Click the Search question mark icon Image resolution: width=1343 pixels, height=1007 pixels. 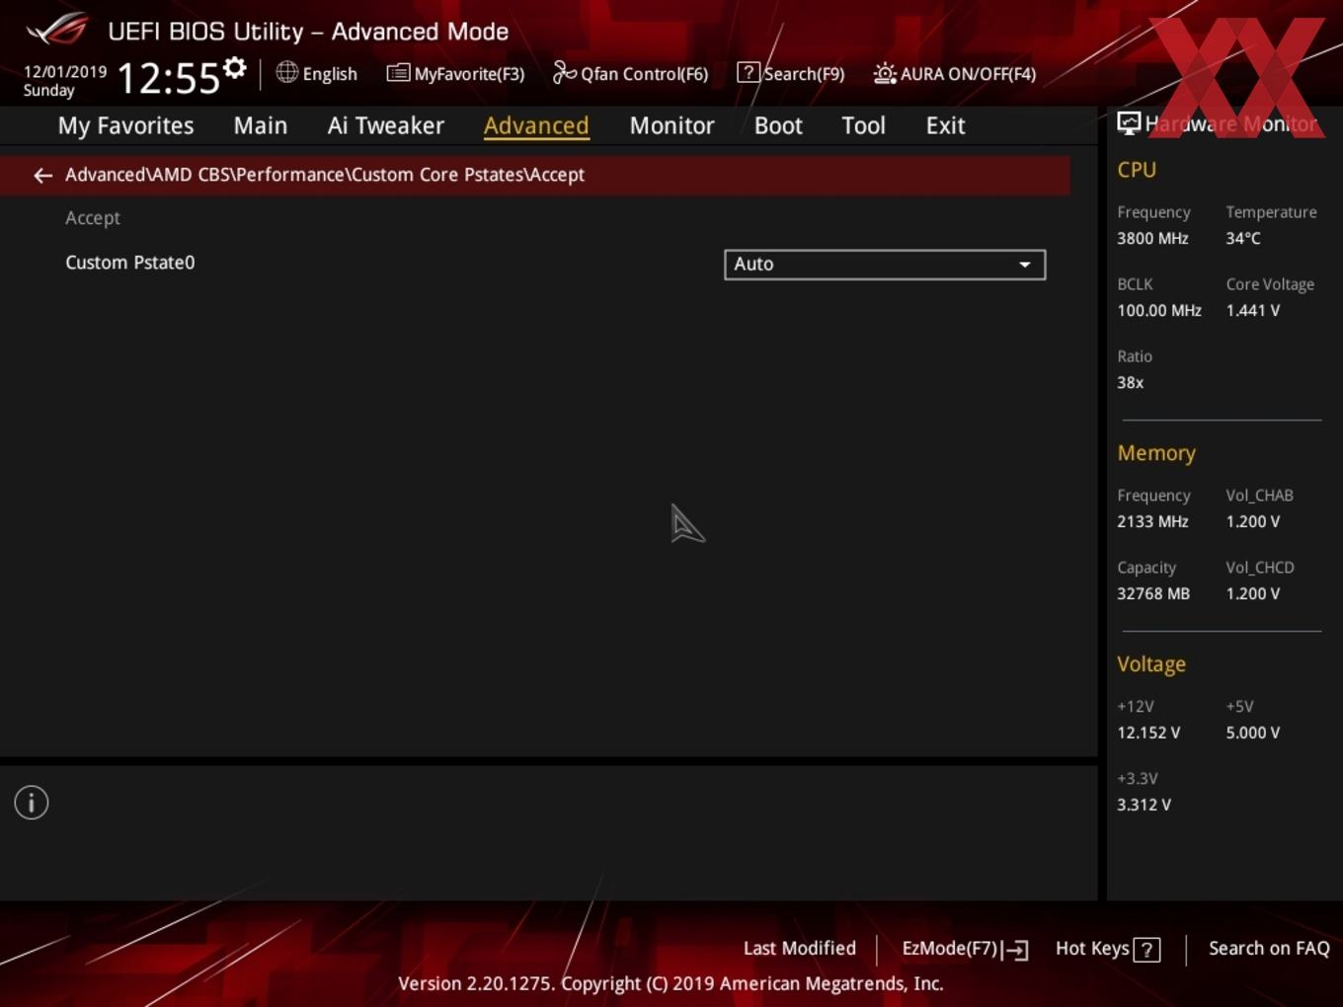pyautogui.click(x=748, y=72)
